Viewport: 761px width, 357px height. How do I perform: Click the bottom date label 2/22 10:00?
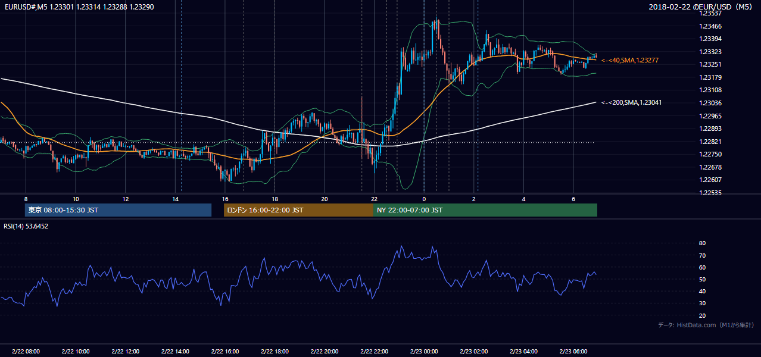(x=75, y=352)
